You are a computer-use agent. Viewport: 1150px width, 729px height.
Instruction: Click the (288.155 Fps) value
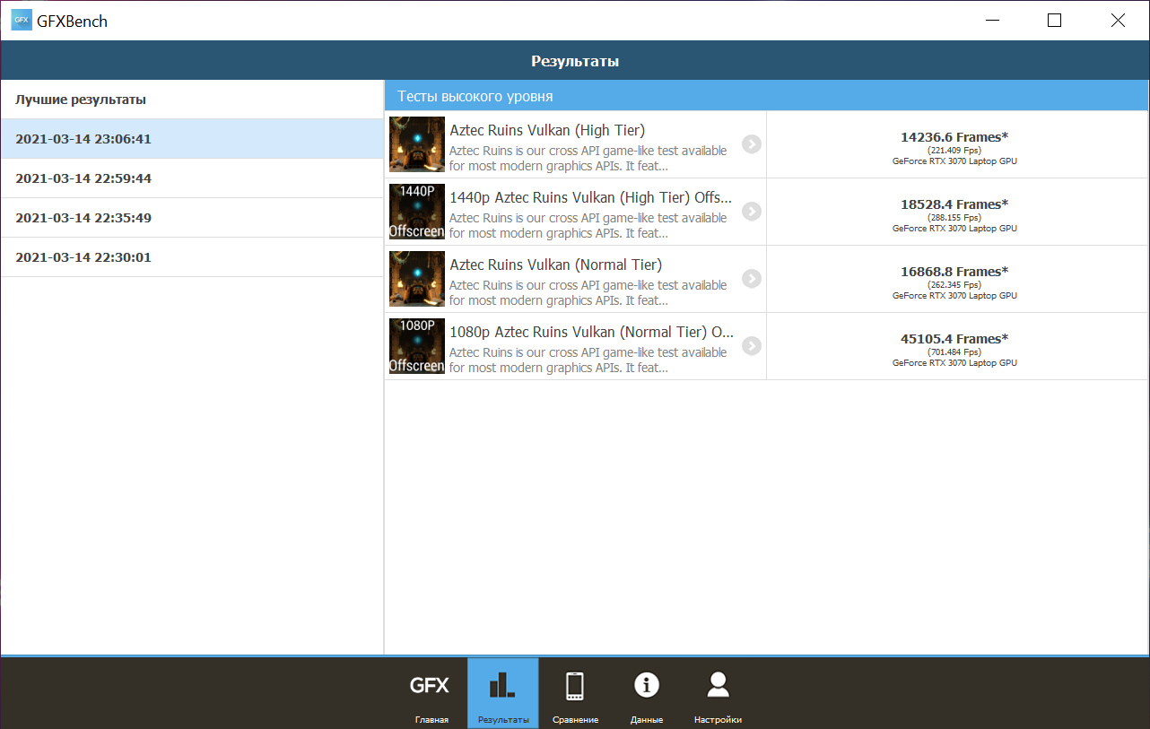[x=954, y=218]
